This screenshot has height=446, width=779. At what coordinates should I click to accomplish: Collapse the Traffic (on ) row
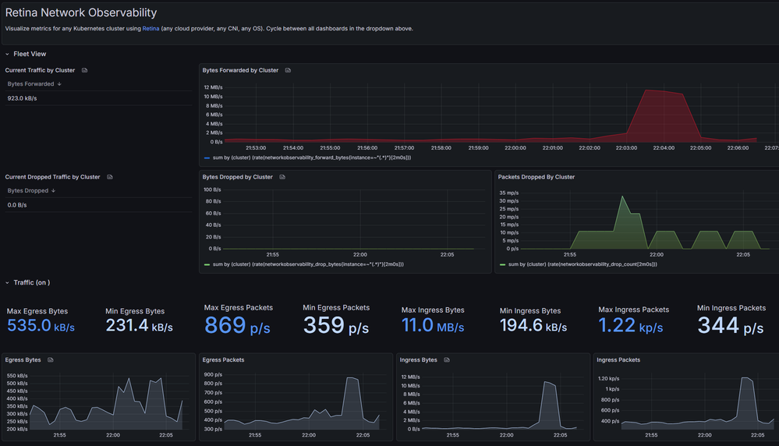pos(8,282)
